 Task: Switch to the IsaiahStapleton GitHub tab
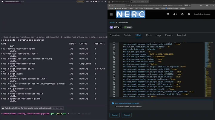(x=120, y=2)
